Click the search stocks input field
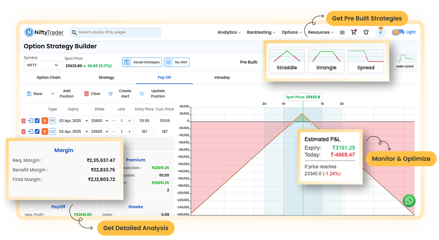This screenshot has width=439, height=240. click(116, 32)
